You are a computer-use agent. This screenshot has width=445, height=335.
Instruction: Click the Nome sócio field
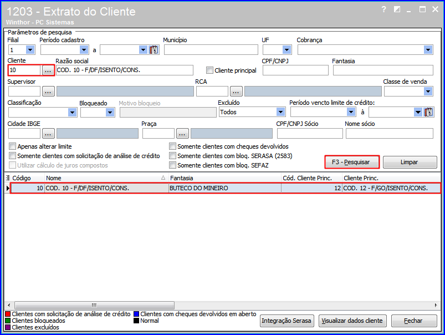click(390, 134)
